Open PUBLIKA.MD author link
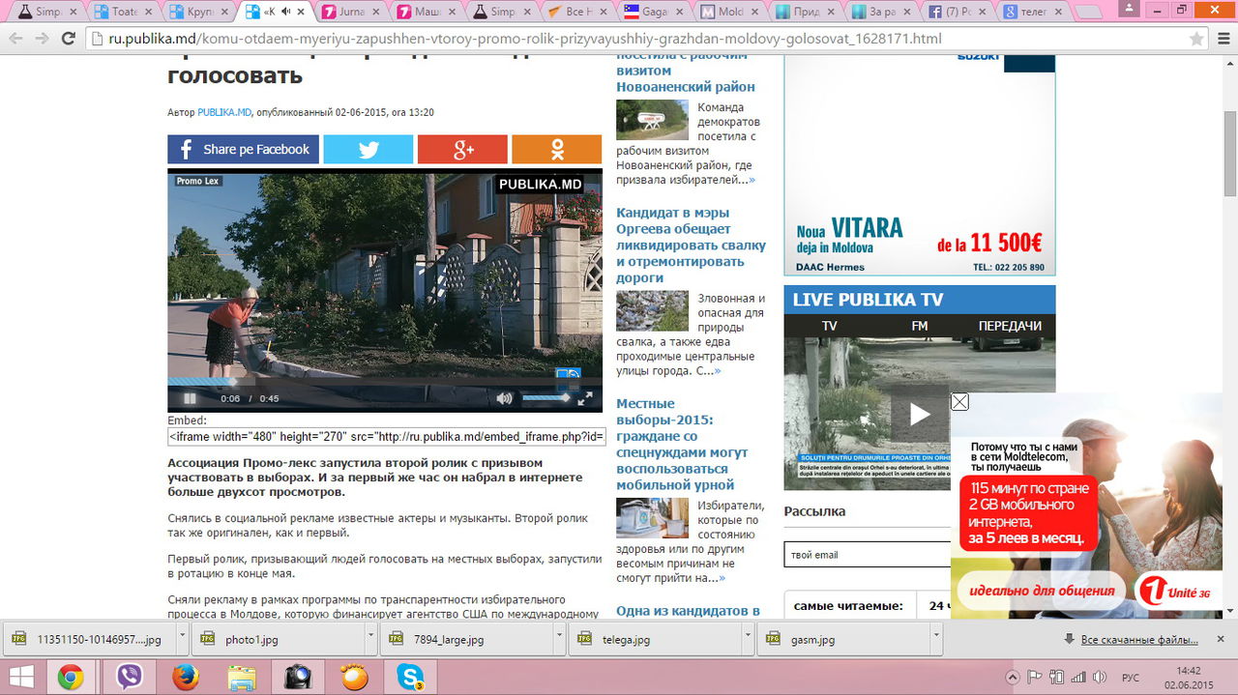 point(224,112)
